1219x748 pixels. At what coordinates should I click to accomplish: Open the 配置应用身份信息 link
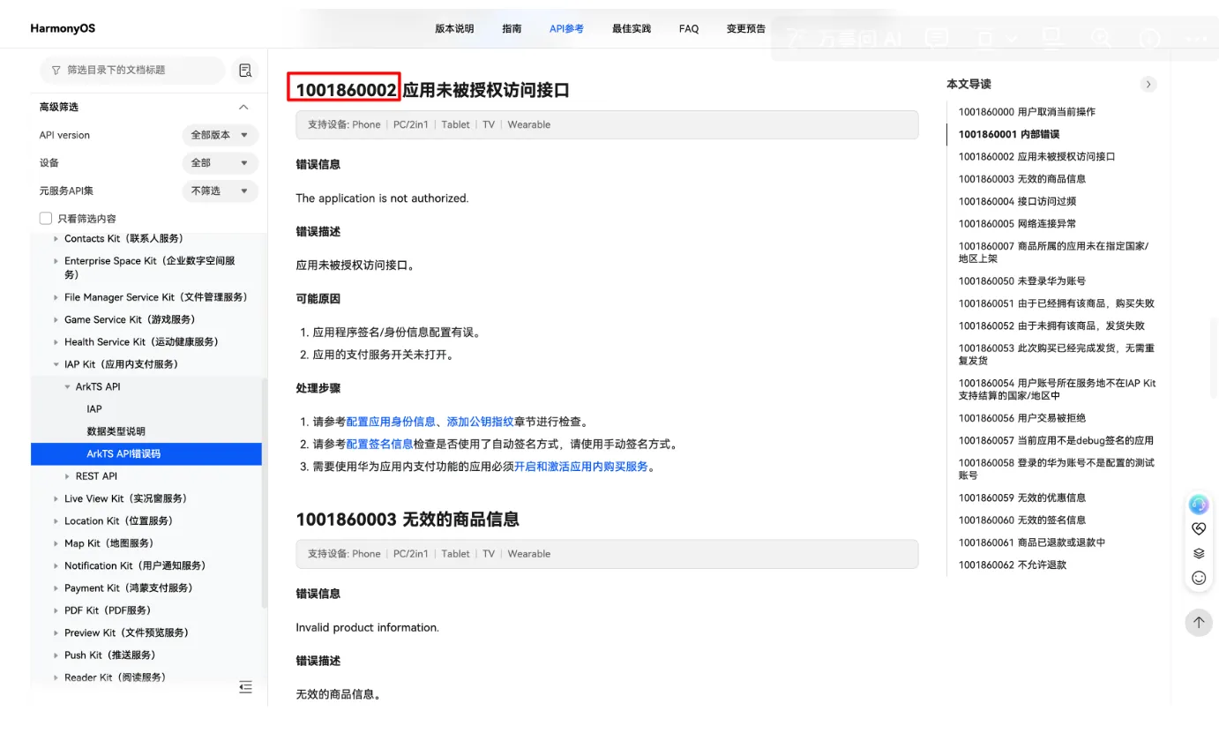pos(391,422)
